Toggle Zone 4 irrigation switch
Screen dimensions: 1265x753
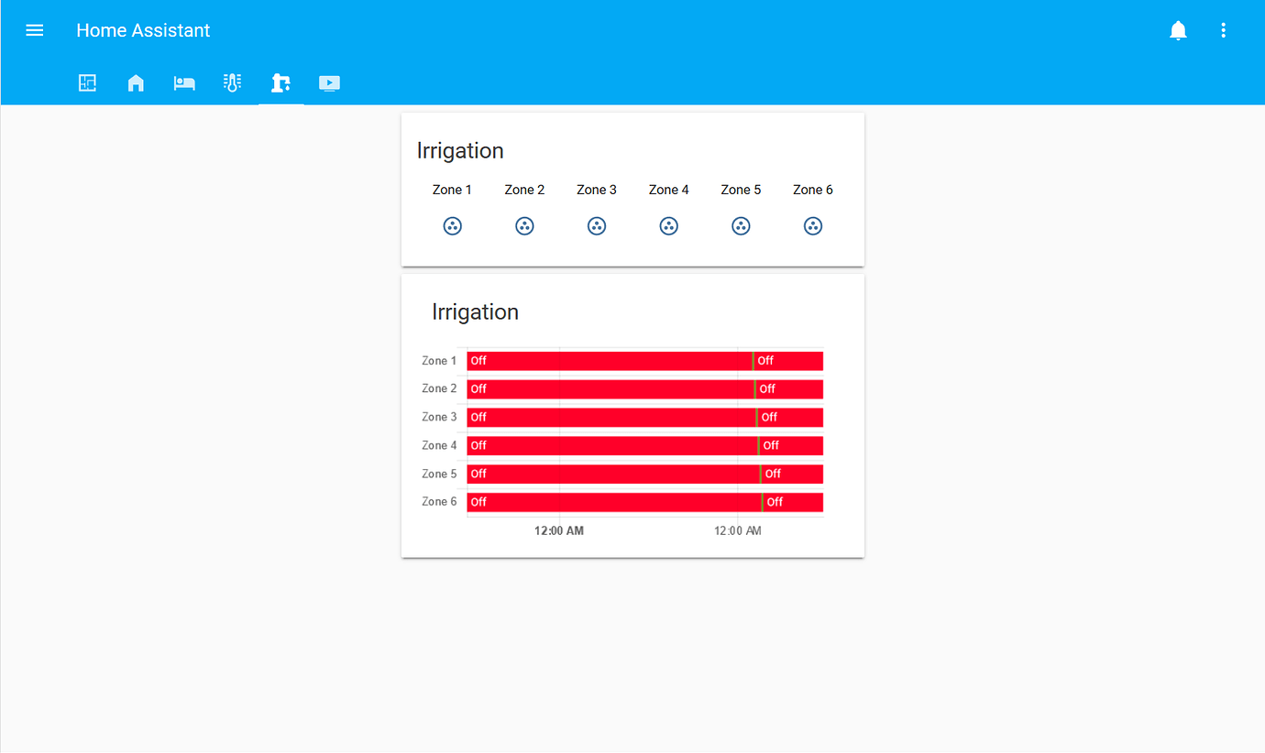click(668, 225)
